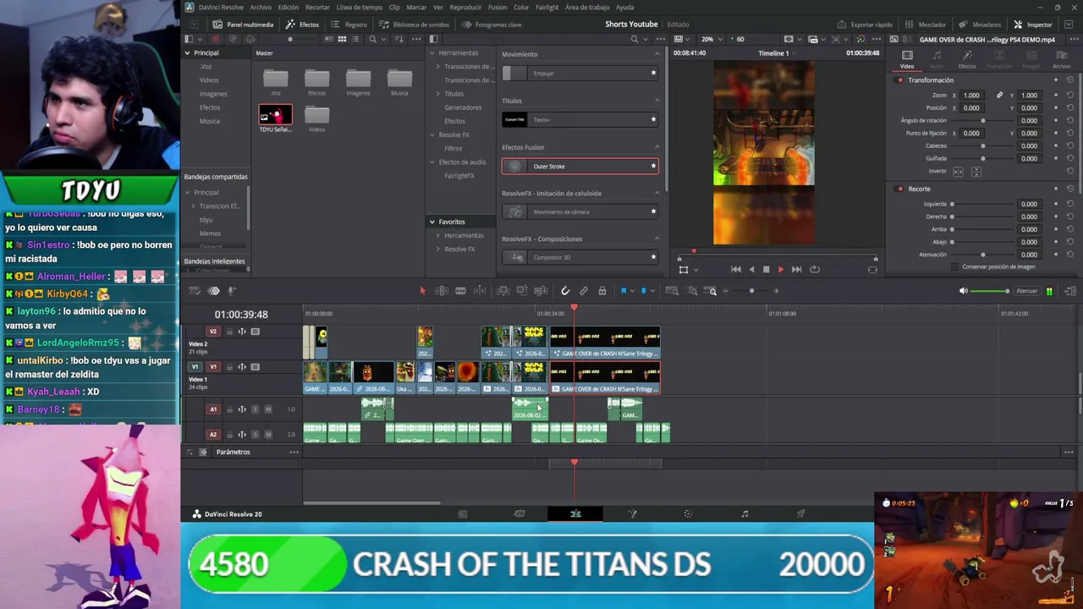
Task: Open the Edición menu
Action: [x=289, y=7]
